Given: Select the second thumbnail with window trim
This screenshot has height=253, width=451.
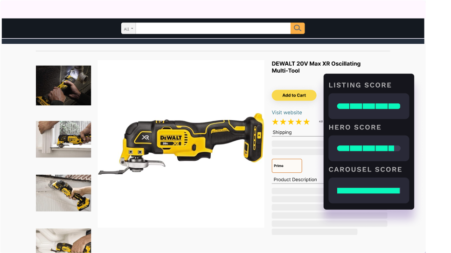Looking at the screenshot, I should click(x=63, y=139).
